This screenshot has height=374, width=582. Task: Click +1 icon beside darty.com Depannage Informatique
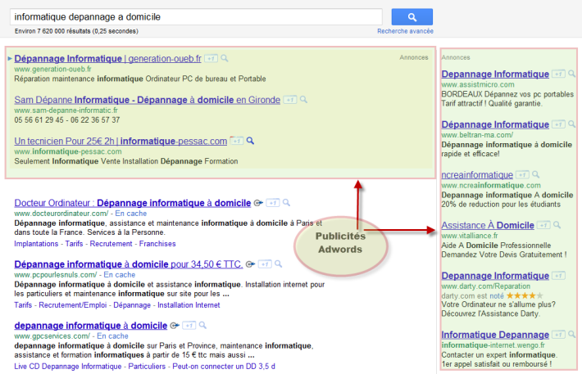coord(558,276)
